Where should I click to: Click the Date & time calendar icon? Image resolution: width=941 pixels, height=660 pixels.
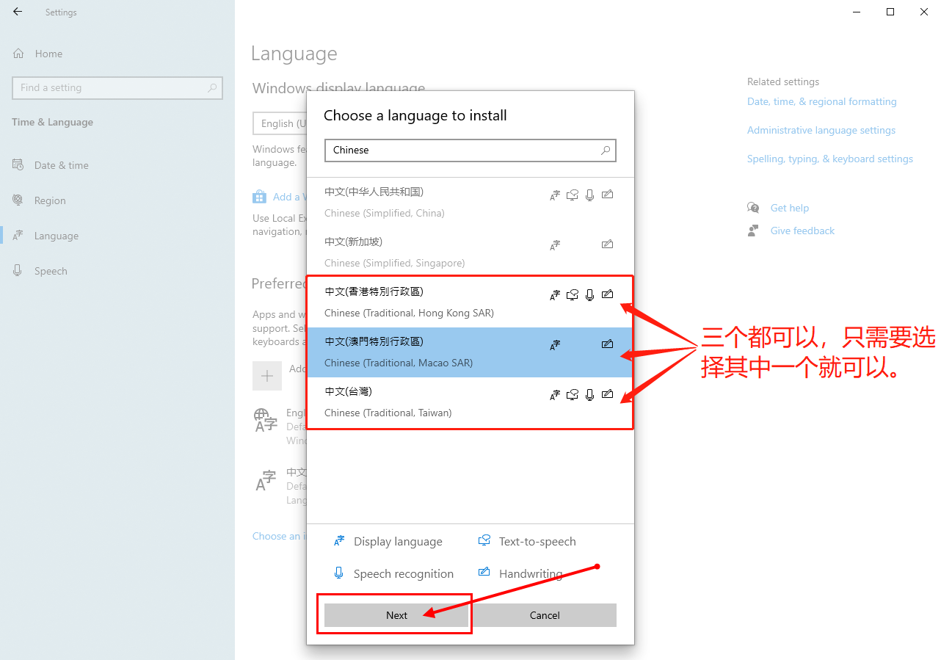click(x=18, y=165)
